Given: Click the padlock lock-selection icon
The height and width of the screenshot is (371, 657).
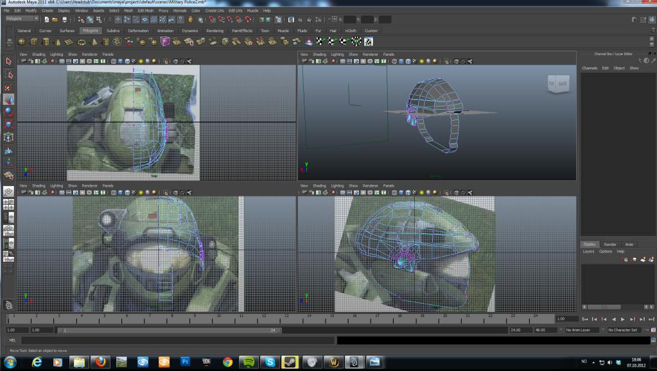Looking at the screenshot, I should point(190,19).
